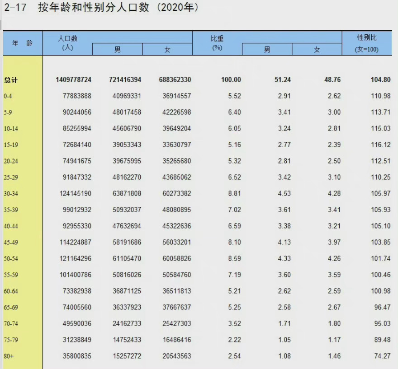The width and height of the screenshot is (398, 369).
Task: Click the '80+' age row label
Action: [9, 356]
